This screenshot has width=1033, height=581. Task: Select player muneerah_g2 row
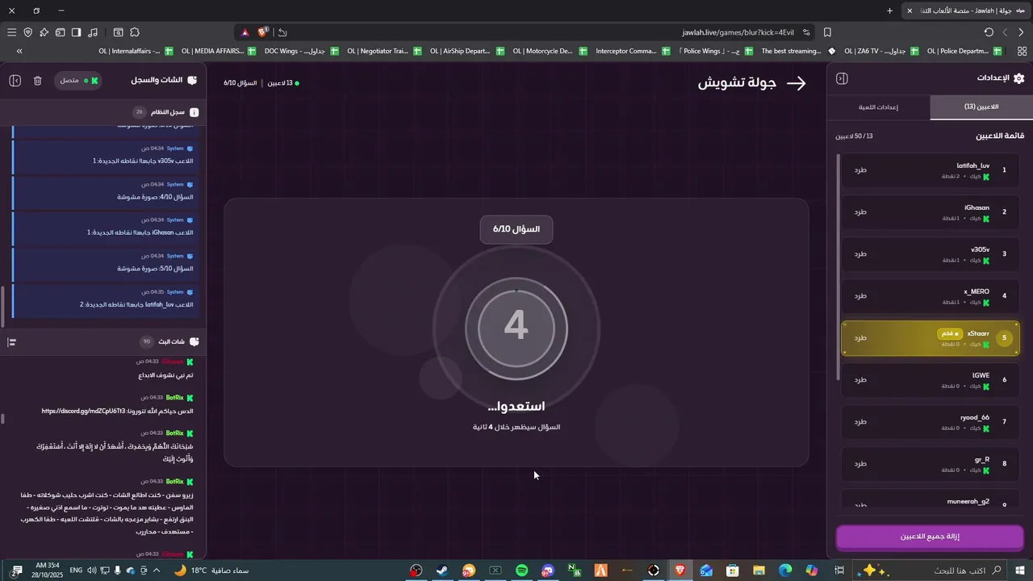[x=931, y=500]
